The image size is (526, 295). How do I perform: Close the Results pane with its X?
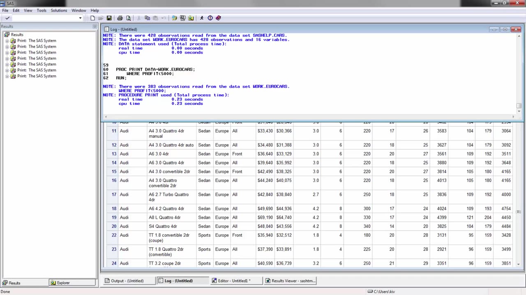(95, 26)
